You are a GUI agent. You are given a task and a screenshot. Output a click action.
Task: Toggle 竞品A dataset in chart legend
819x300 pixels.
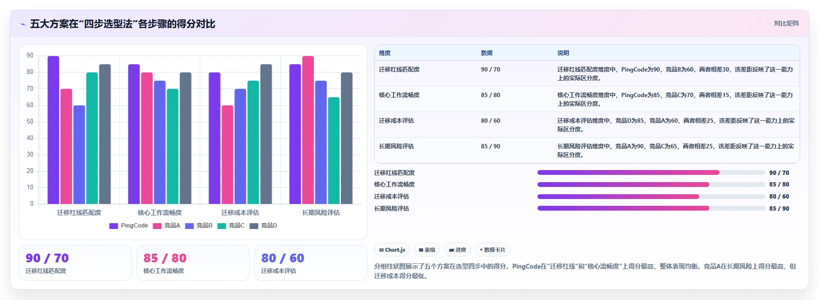click(x=167, y=226)
